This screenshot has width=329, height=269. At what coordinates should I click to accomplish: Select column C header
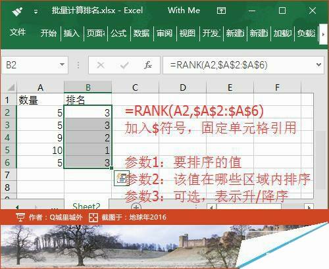pyautogui.click(x=136, y=87)
